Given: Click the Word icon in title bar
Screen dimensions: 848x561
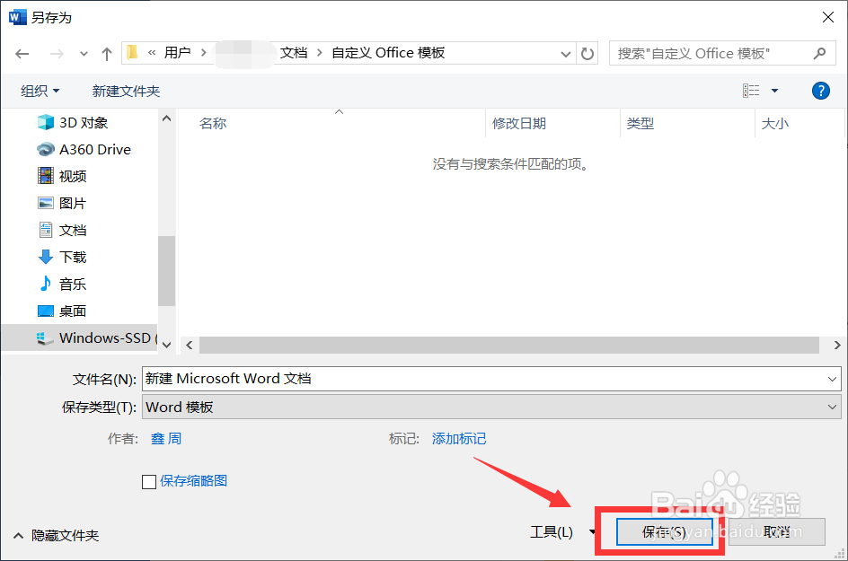Looking at the screenshot, I should [17, 17].
